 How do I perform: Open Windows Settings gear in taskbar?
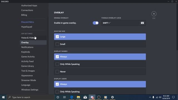pyautogui.click(x=112, y=97)
